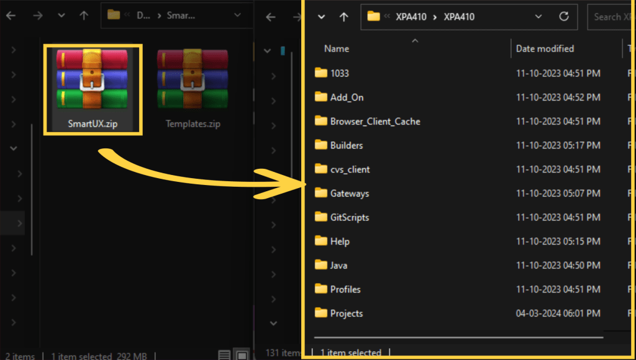Switch to large icons view in the SmartUX window

click(242, 355)
